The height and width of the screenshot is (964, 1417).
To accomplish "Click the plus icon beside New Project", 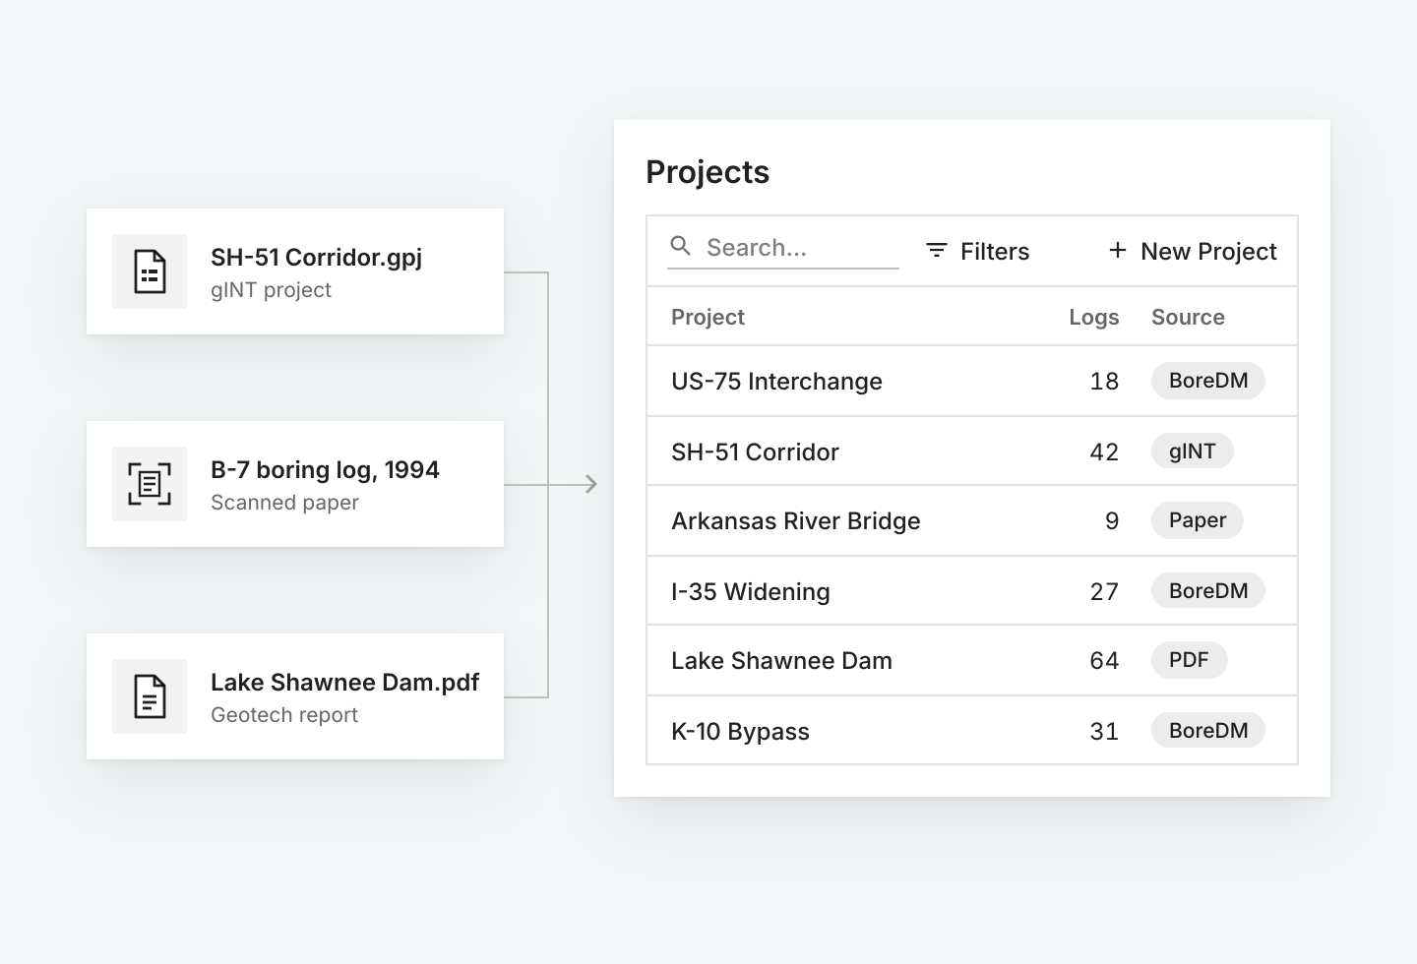I will [x=1117, y=251].
